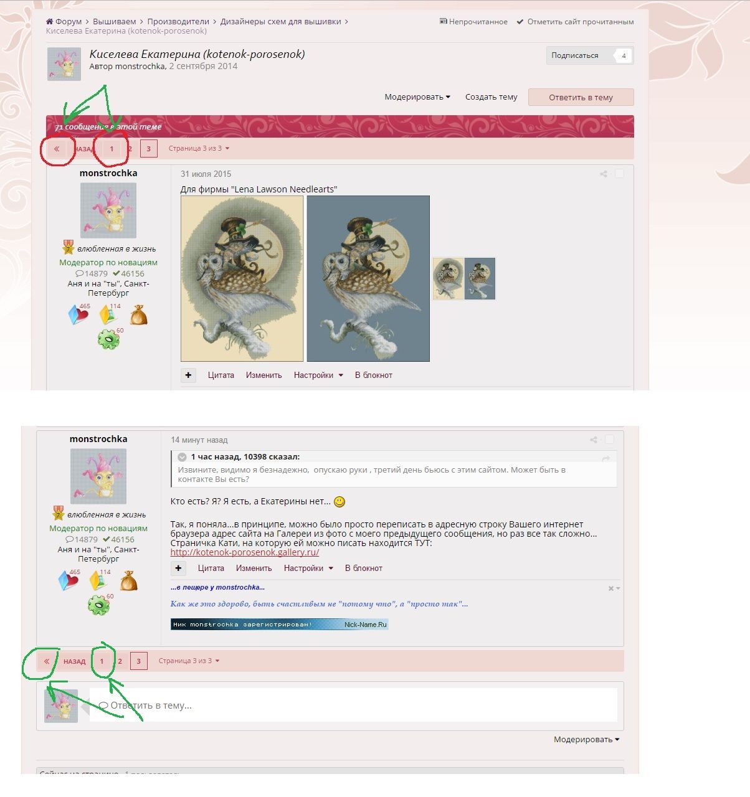Expand the top Модерировать dropdown
This screenshot has height=797, width=750.
(417, 97)
